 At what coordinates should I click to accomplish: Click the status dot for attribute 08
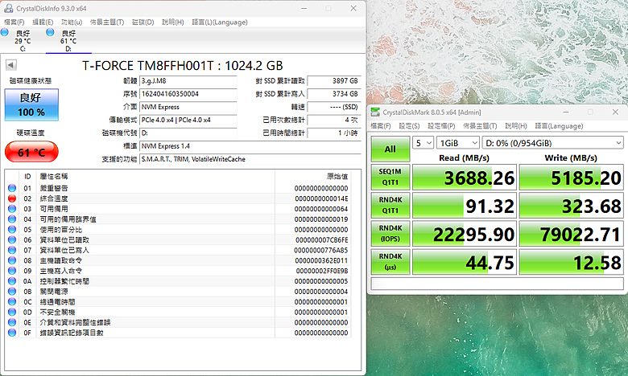(12, 260)
